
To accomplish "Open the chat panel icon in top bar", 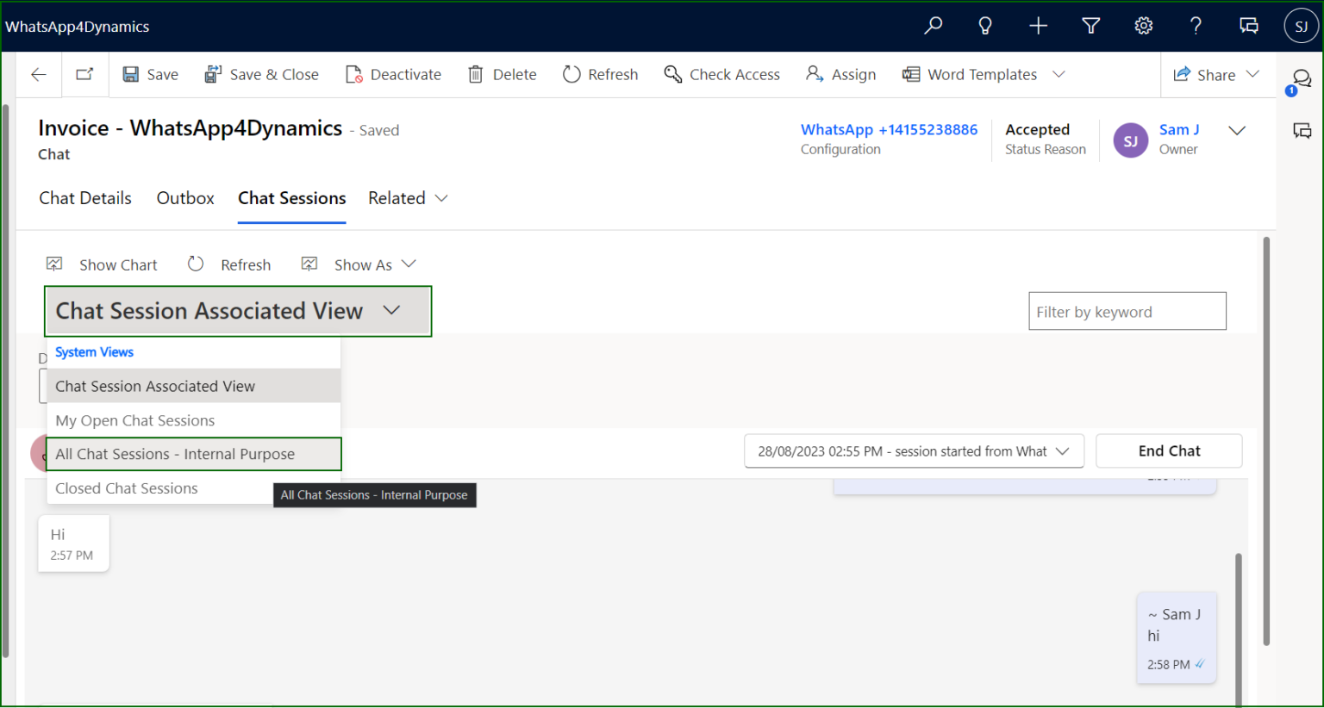I will pos(1249,26).
